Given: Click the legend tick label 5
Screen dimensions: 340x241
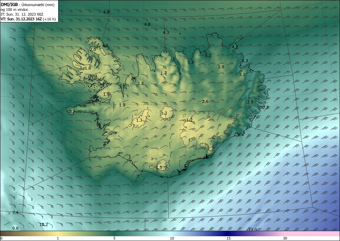Looking at the screenshot, I should point(114,238).
